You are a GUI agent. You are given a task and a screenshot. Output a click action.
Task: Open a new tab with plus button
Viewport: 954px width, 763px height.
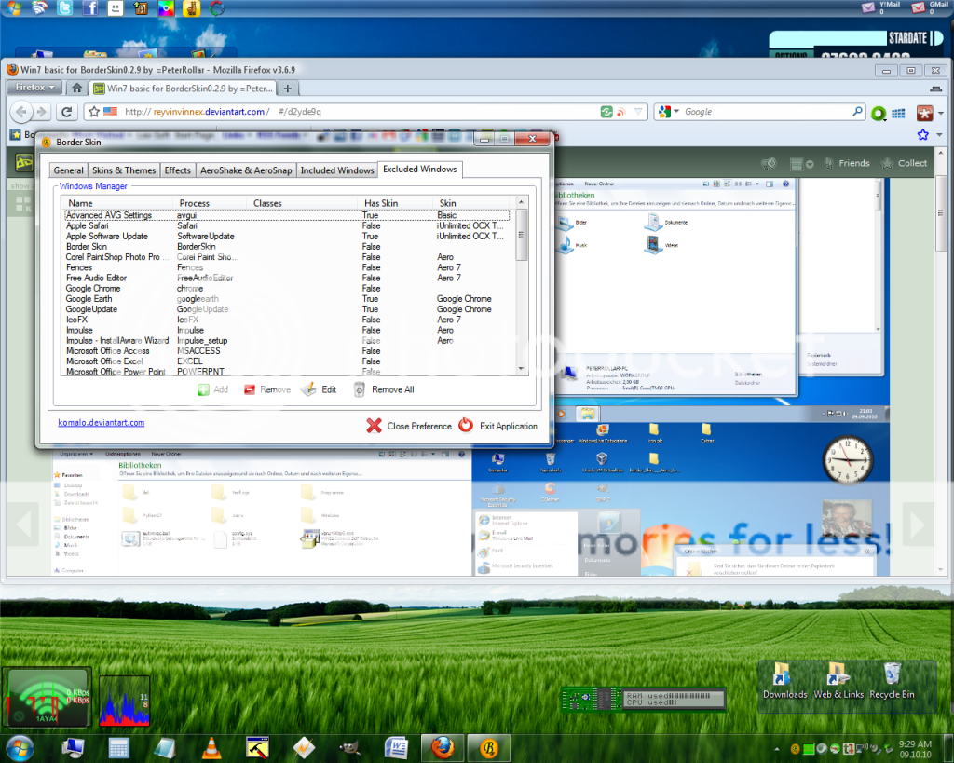(x=288, y=89)
